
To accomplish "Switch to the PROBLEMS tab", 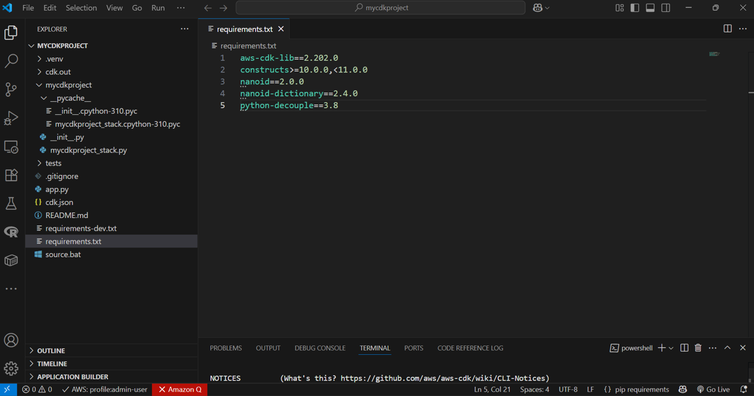I will (226, 348).
